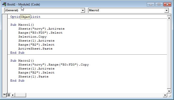Close the Book1 Module1 code window

(x=167, y=4)
